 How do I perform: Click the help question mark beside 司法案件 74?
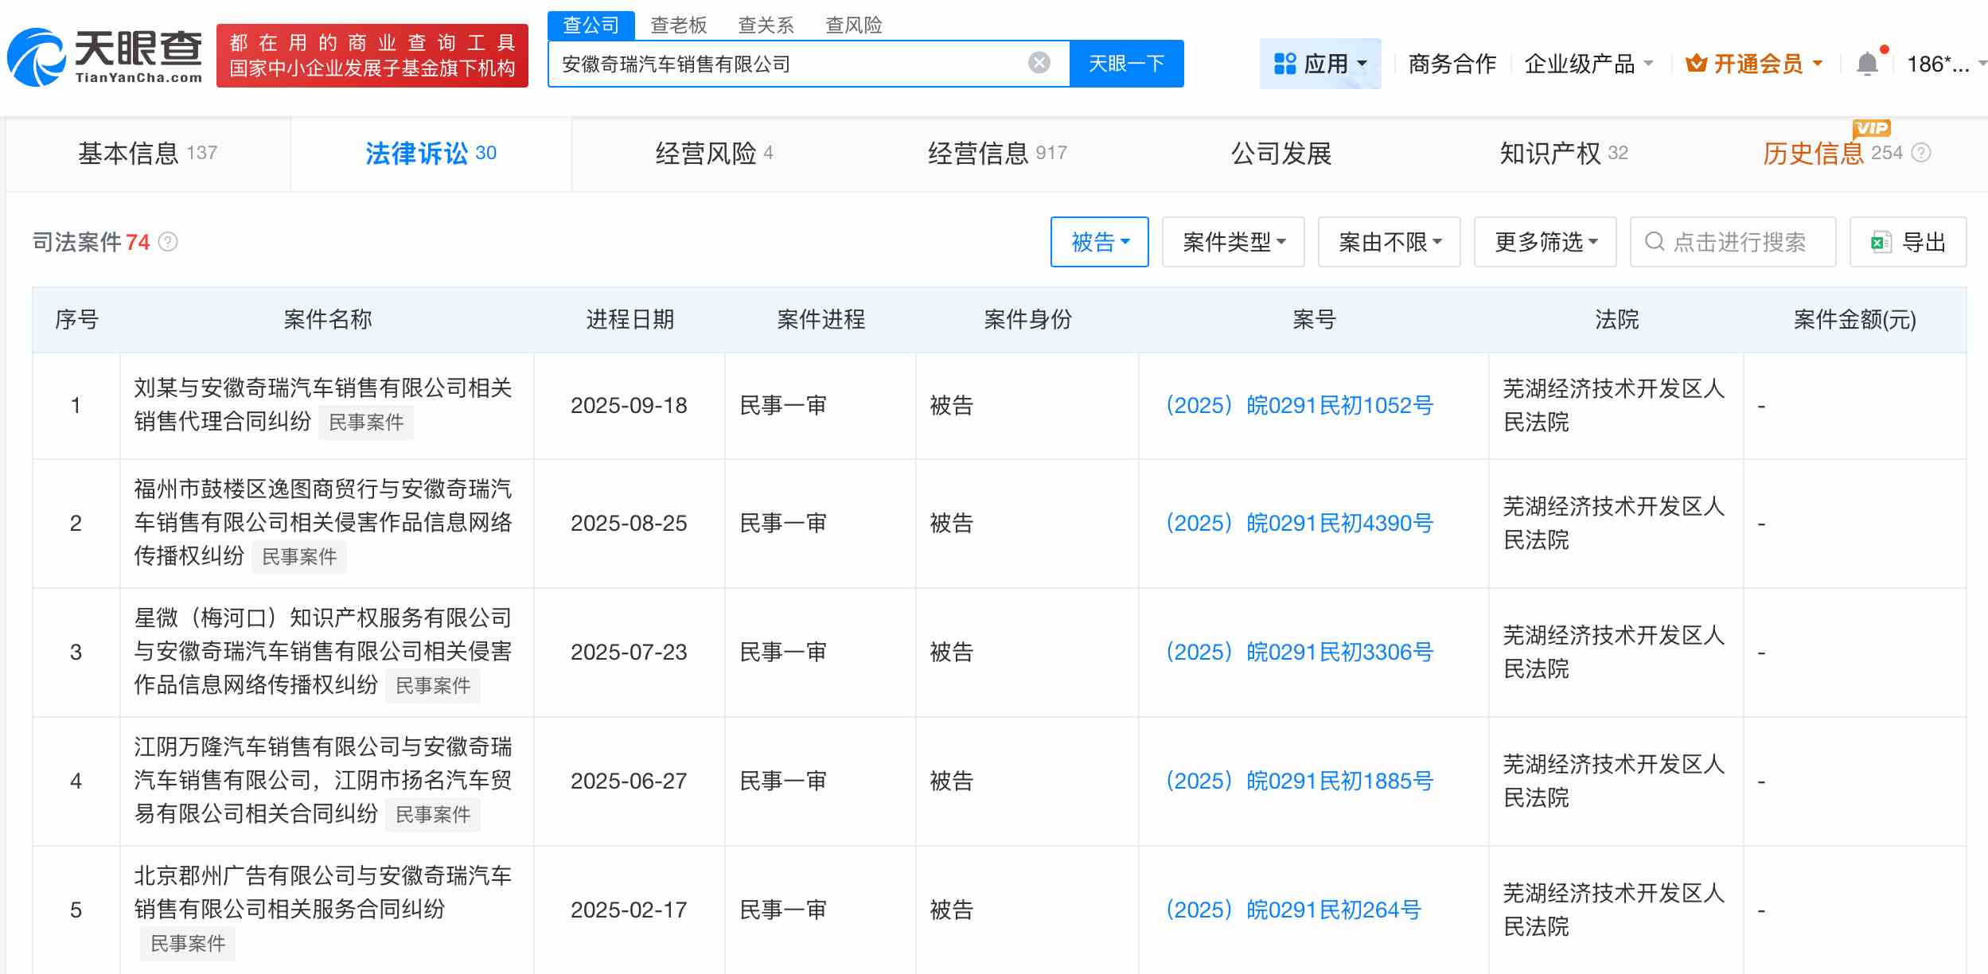pos(169,243)
